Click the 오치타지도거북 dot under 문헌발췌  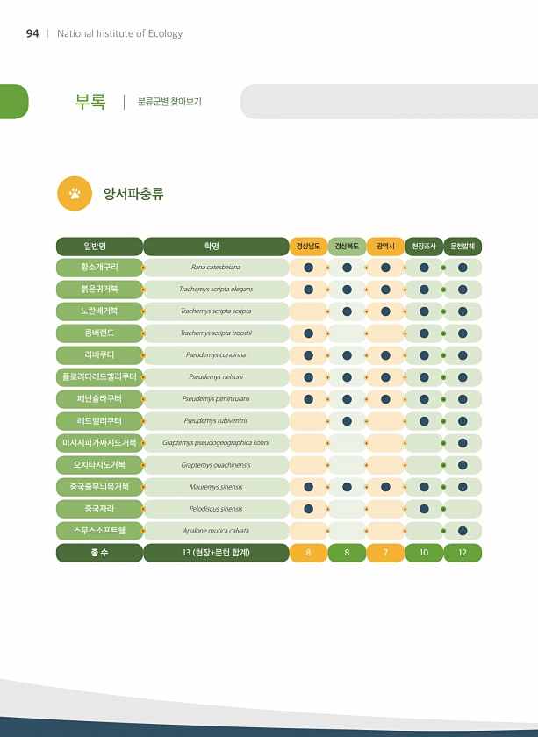click(x=463, y=465)
